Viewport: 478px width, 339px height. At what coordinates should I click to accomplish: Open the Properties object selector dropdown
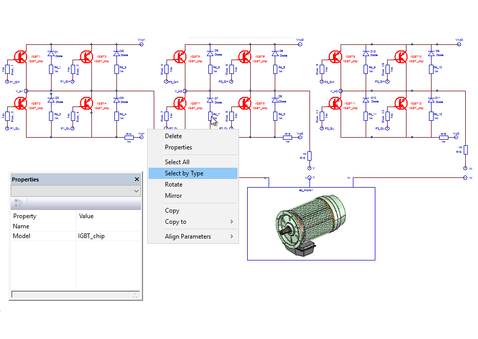point(136,191)
